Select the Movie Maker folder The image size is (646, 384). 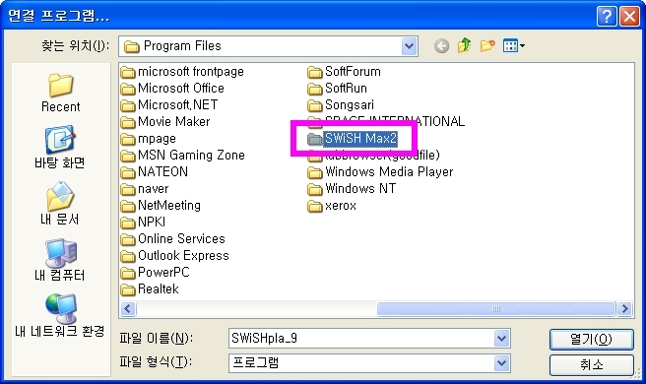click(x=165, y=122)
